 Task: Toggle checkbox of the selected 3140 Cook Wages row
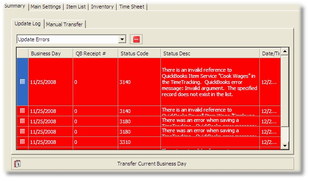23,82
